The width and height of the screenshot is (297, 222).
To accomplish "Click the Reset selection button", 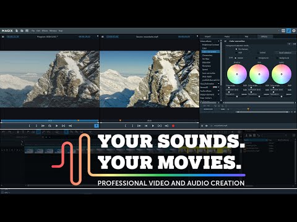I will click(285, 53).
